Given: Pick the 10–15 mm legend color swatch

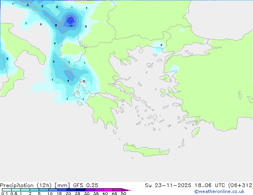Looking at the screenshot, I should coord(53,190).
